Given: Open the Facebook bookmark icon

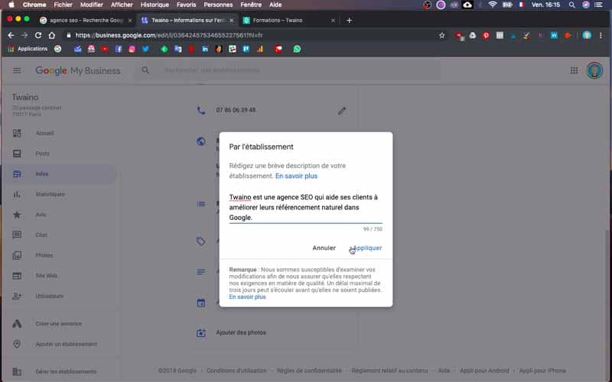Looking at the screenshot, I should (x=119, y=49).
